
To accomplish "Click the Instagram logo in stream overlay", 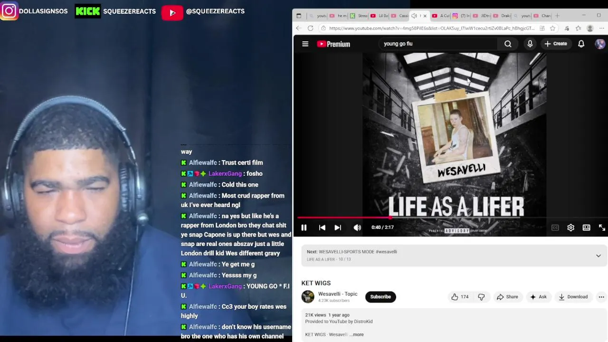I will coord(9,10).
